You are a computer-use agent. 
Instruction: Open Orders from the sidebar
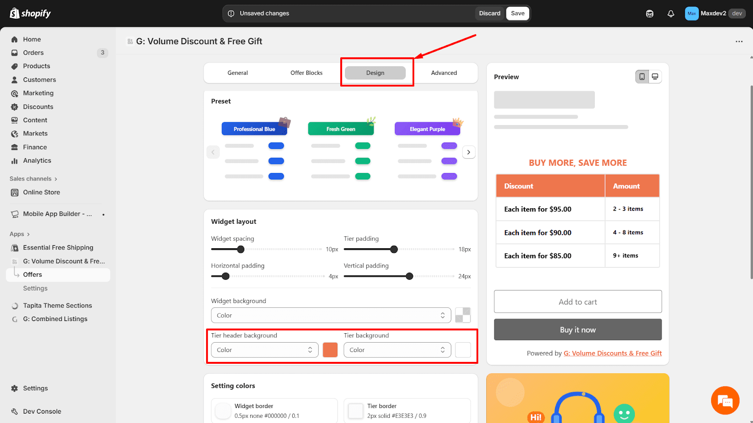point(33,53)
